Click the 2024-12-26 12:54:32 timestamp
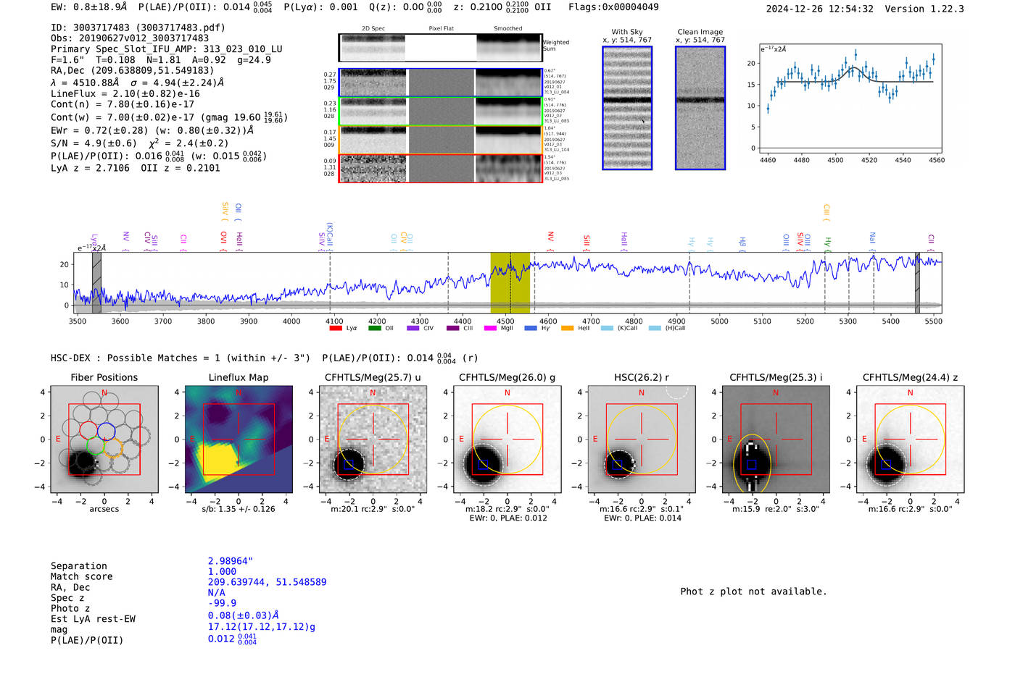The width and height of the screenshot is (1015, 690). coord(820,9)
